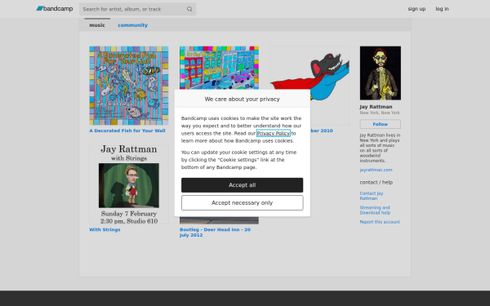Screen dimensions: 490x306
Task: Open Streaming and Download help link
Action: pos(375,211)
